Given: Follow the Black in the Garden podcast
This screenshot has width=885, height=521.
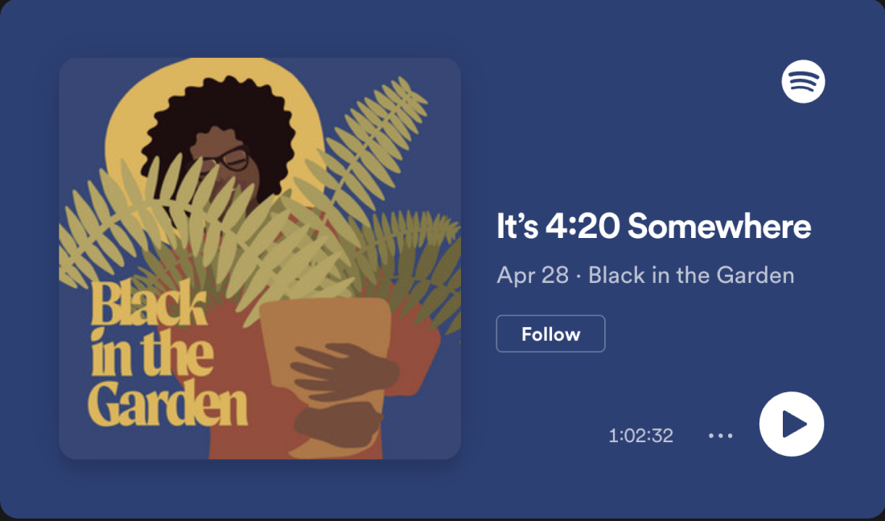Looking at the screenshot, I should (x=550, y=334).
